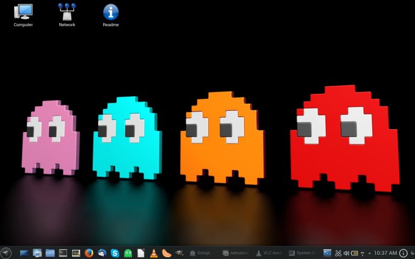Viewport: 415px width, 259px height.
Task: Launch Thunderbird mail from the panel
Action: pyautogui.click(x=102, y=253)
